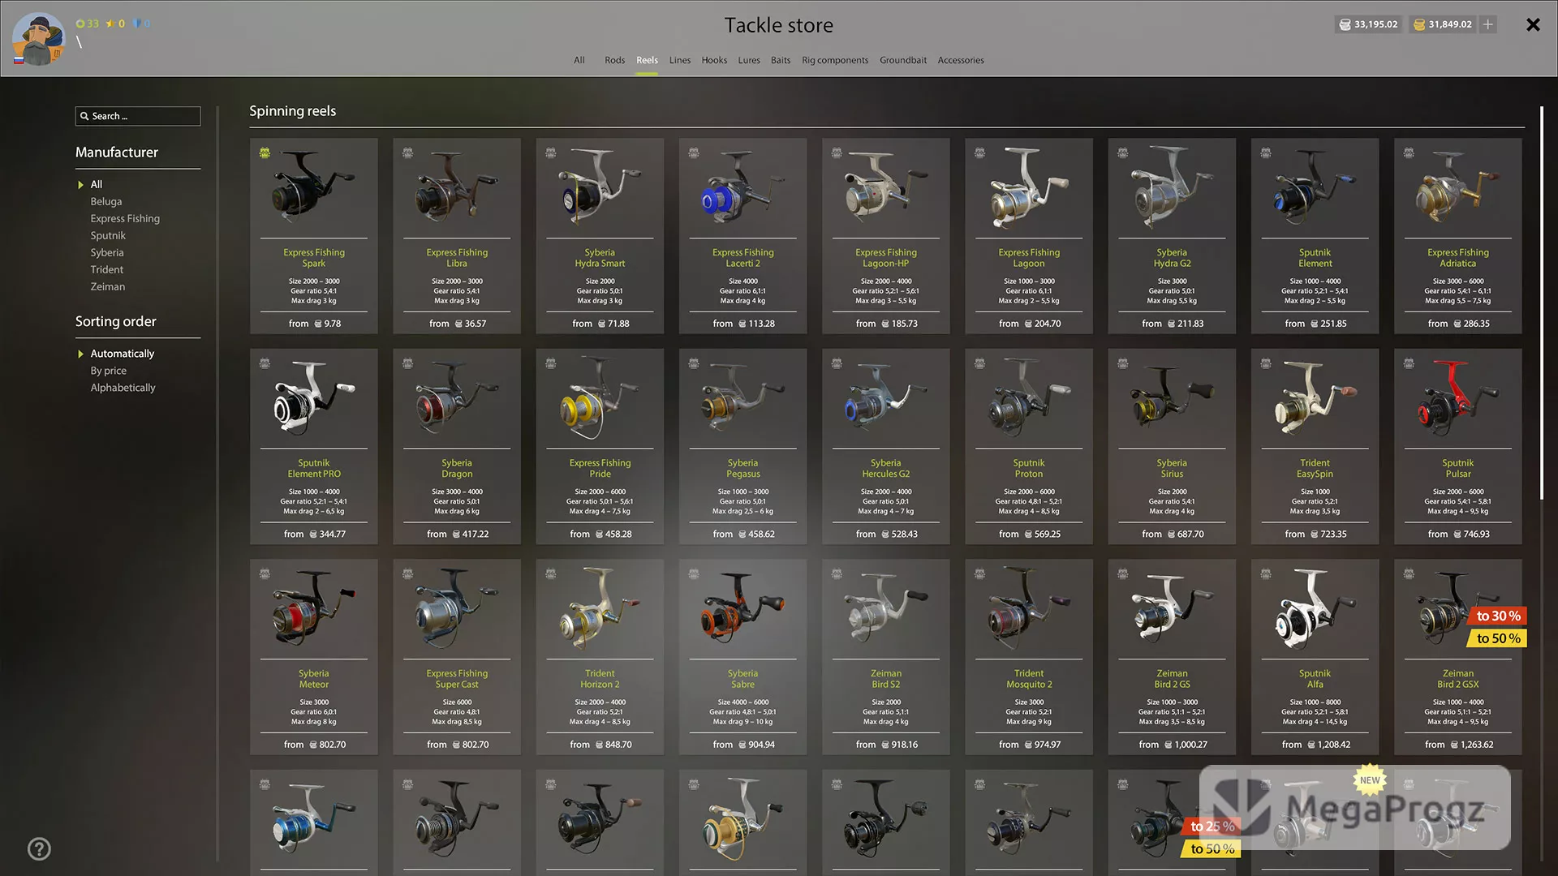The height and width of the screenshot is (876, 1558).
Task: Click the plus icon to add currency
Action: [1488, 24]
